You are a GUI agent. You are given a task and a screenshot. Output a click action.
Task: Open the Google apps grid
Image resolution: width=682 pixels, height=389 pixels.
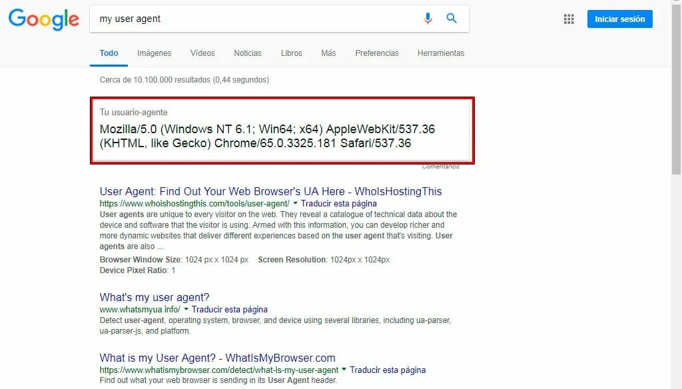point(569,19)
